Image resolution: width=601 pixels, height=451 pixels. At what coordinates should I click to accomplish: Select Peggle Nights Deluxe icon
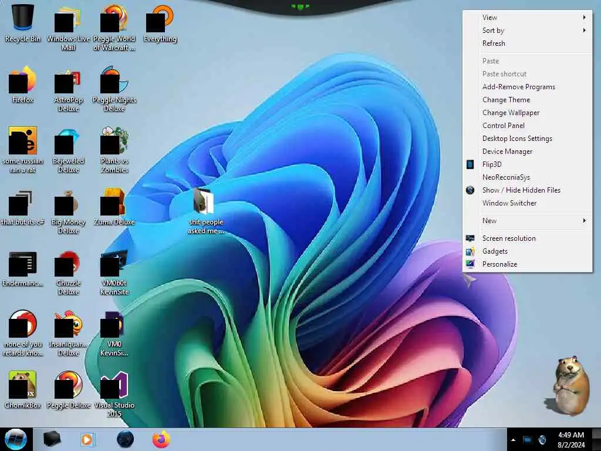point(114,89)
